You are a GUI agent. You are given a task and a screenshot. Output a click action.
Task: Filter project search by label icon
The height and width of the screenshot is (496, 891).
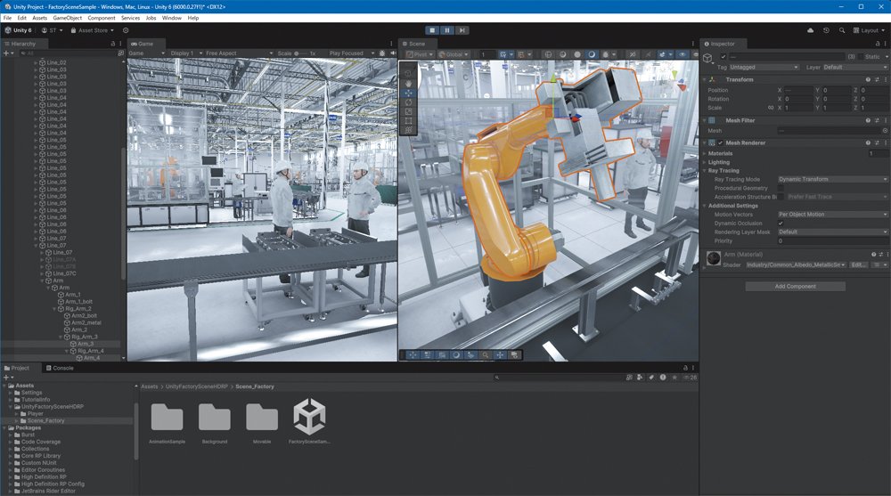coord(651,378)
